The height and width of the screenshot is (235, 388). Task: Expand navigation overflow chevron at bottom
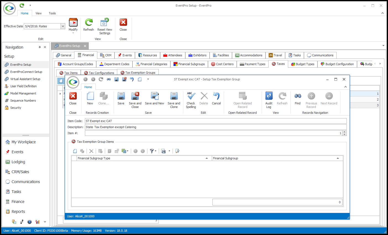coord(45,221)
